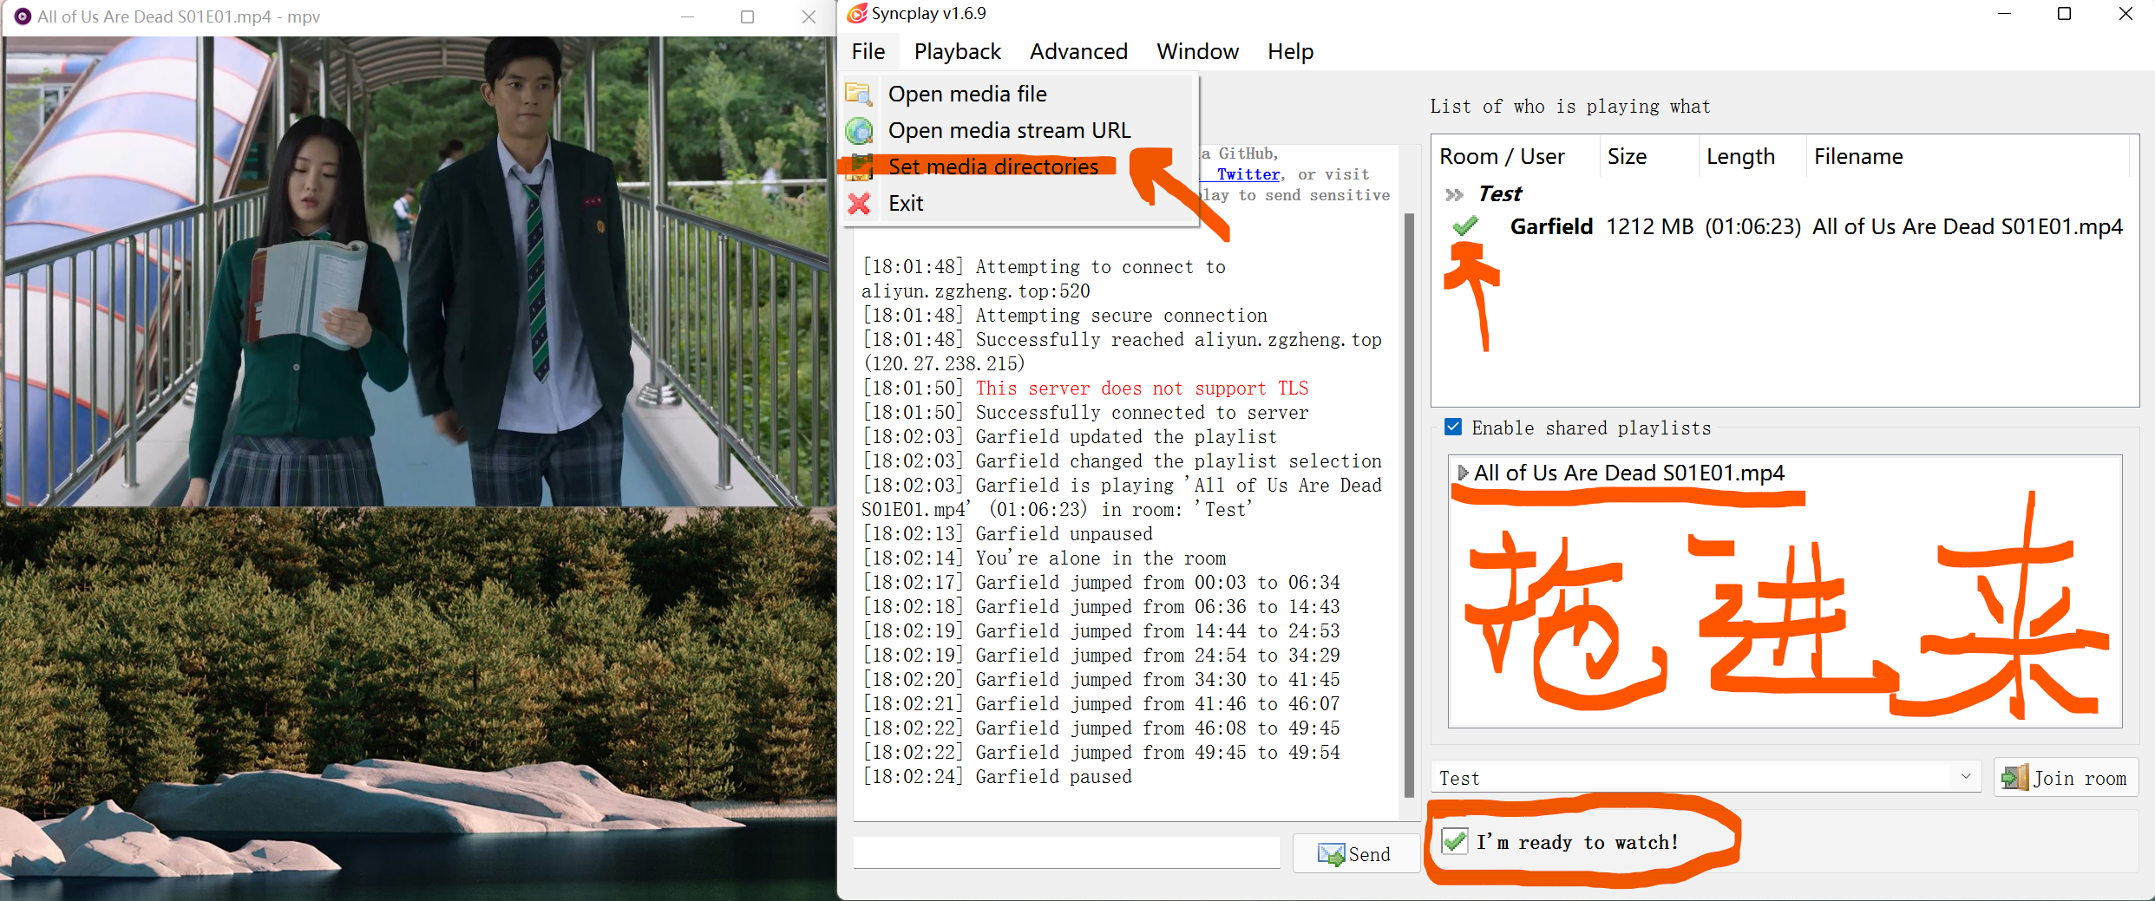Click the Length column header
Viewport: 2155px width, 901px height.
(1752, 157)
